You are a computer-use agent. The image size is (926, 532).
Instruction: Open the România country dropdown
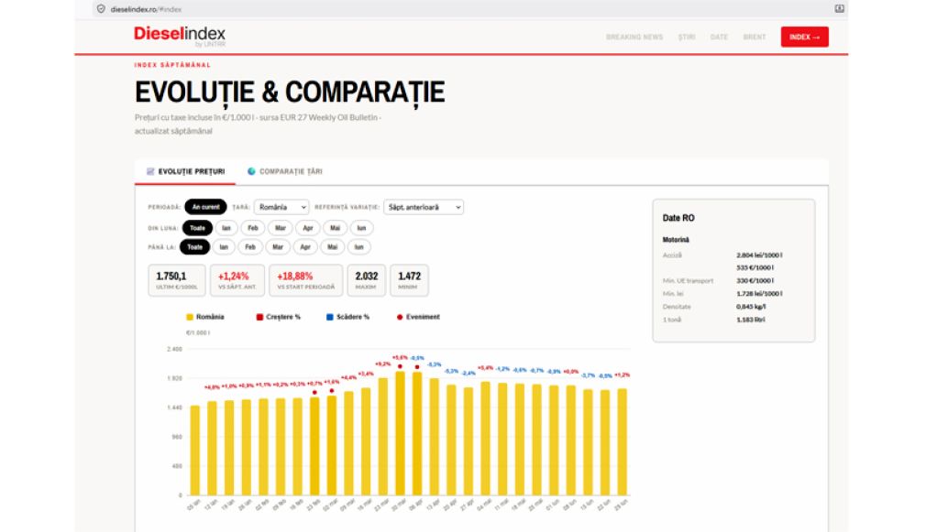click(281, 207)
